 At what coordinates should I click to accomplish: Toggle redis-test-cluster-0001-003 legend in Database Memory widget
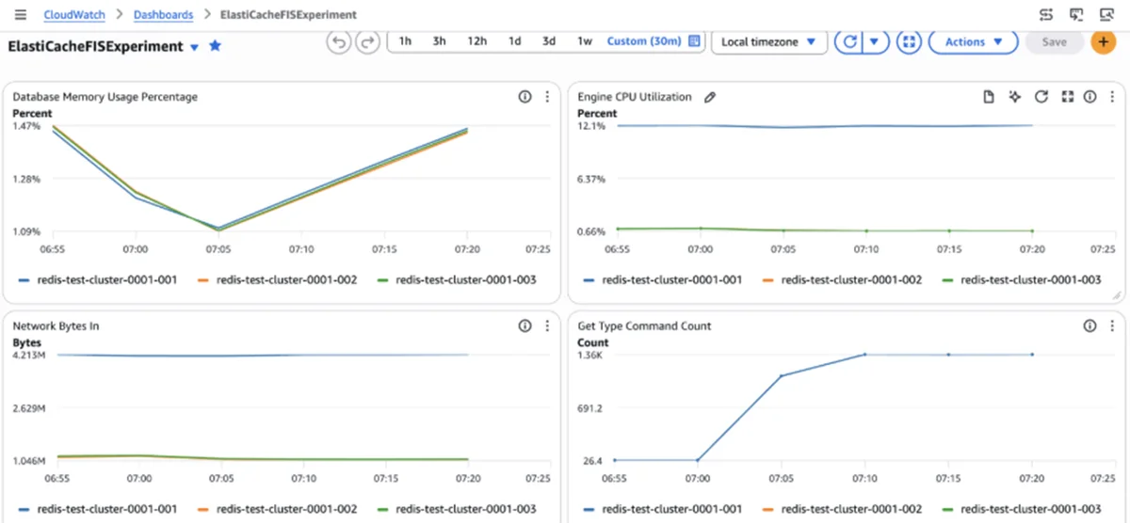pyautogui.click(x=457, y=279)
